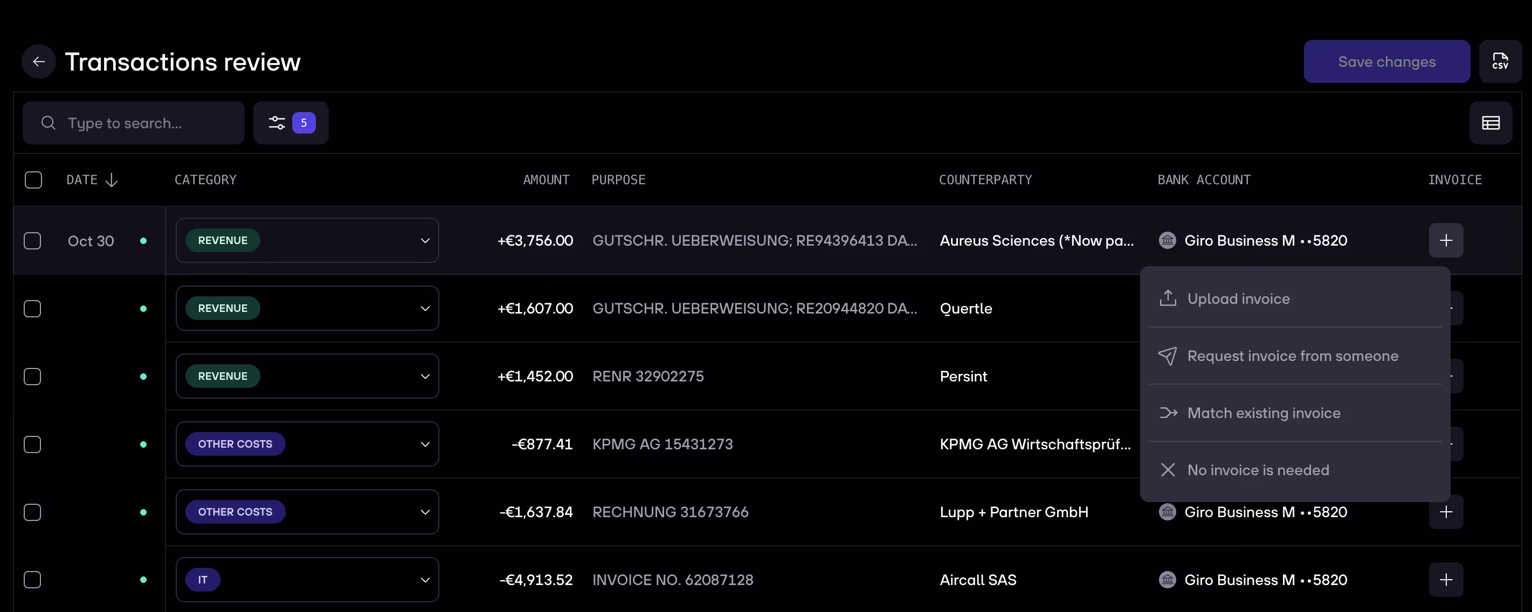Choose Request invoice from someone

[1292, 356]
